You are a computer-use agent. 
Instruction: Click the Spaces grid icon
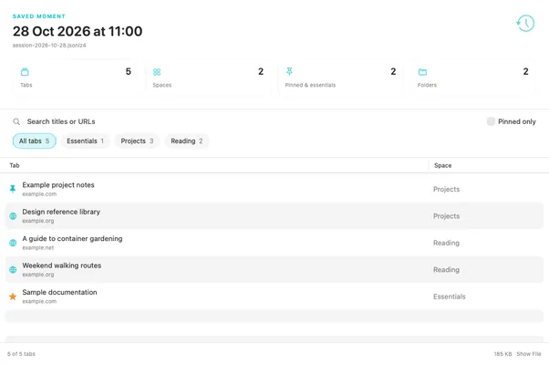tap(157, 72)
